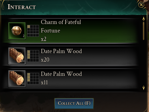Close the Interact window with the X
149x112 pixels.
coord(141,5)
